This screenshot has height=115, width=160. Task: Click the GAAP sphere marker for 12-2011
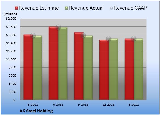109,39
